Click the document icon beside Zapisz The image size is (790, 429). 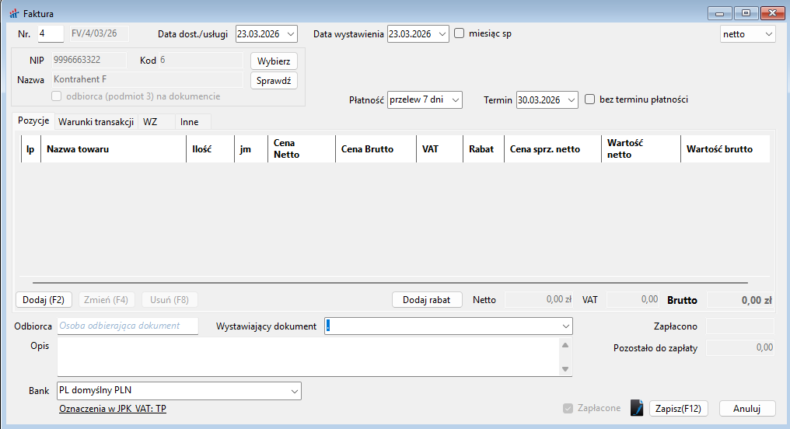[x=637, y=409]
